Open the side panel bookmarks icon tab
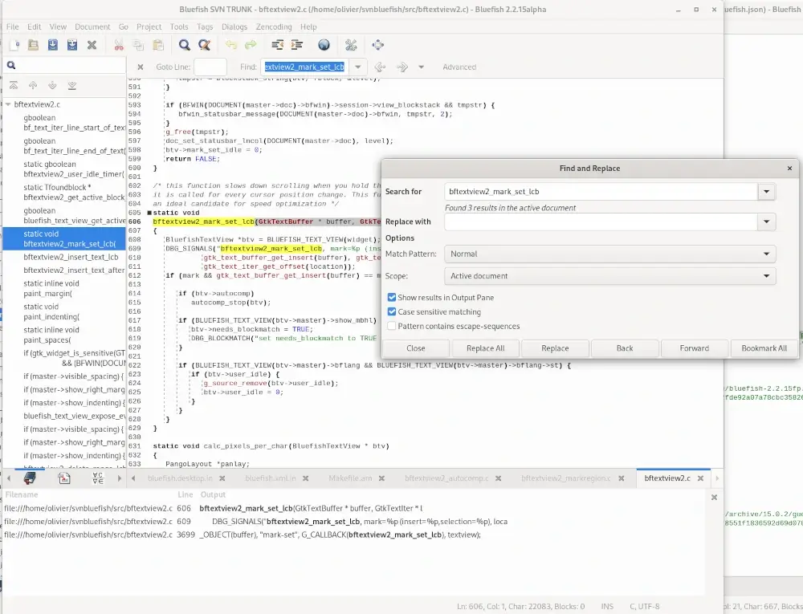The image size is (803, 614). coord(30,478)
